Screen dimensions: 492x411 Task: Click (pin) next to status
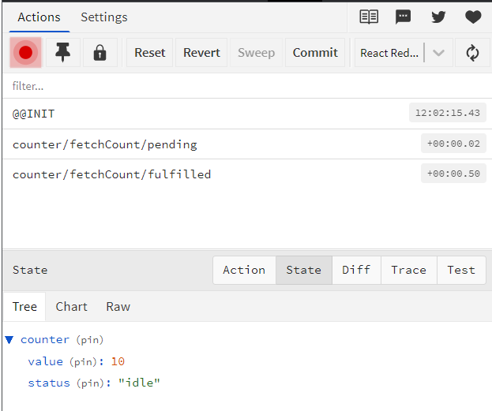tap(90, 383)
